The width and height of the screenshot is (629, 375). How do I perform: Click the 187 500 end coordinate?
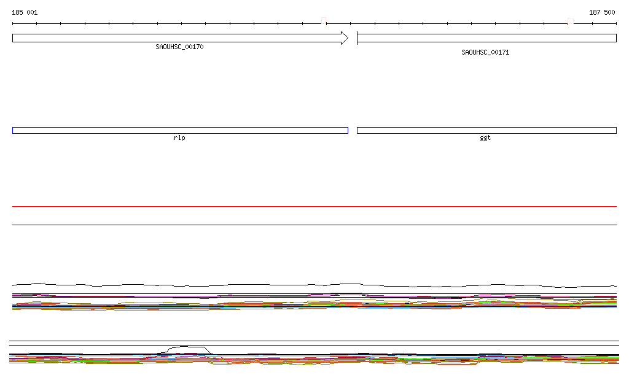[602, 12]
